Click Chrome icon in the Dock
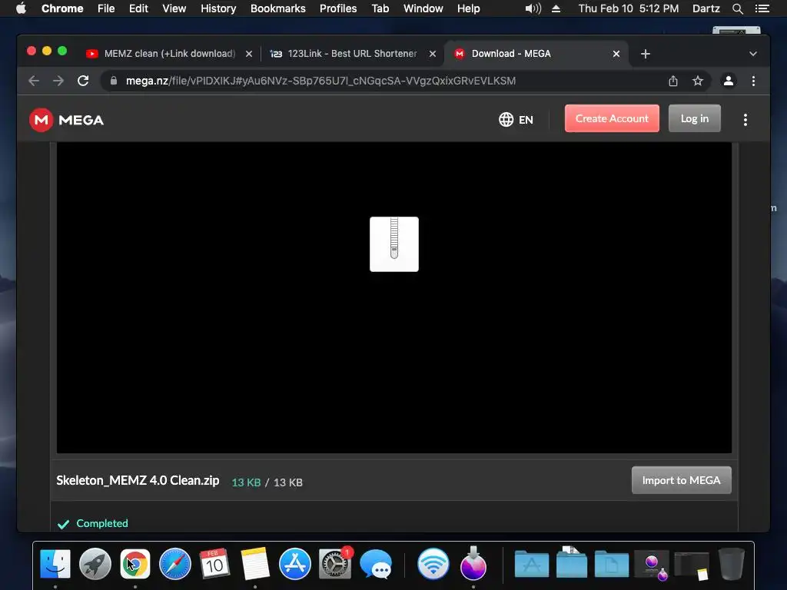This screenshot has height=590, width=787. (x=135, y=564)
